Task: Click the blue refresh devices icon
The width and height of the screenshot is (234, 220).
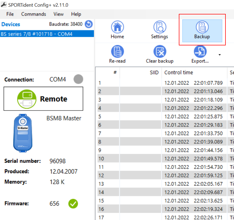Action: [89, 24]
